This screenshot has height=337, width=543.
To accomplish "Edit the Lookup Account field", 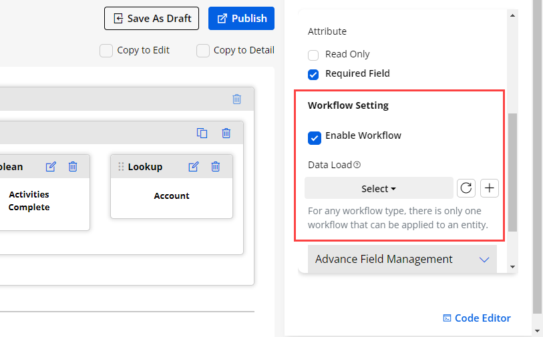I will coord(194,167).
